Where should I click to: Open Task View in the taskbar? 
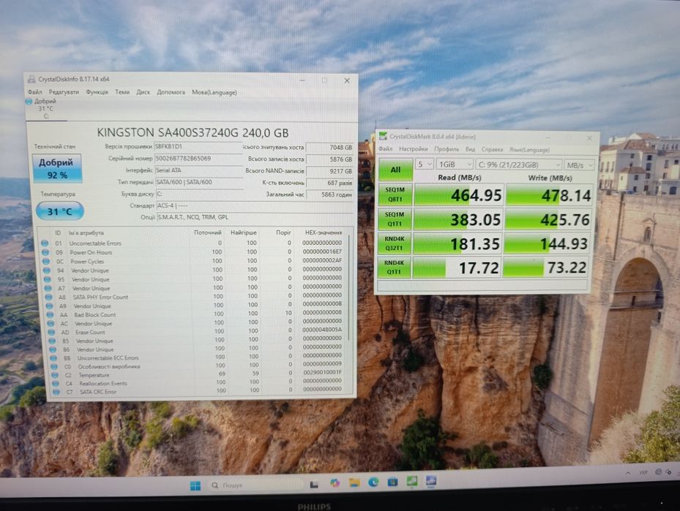[314, 485]
